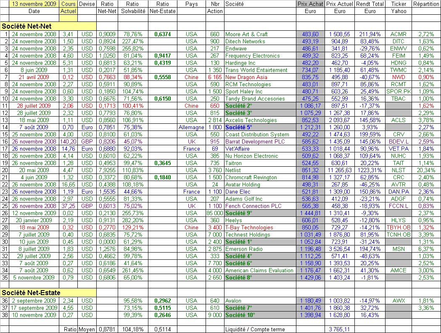The width and height of the screenshot is (441, 333).
Task: Click the 'Moore Art & Craft' company cell
Action: (x=260, y=34)
